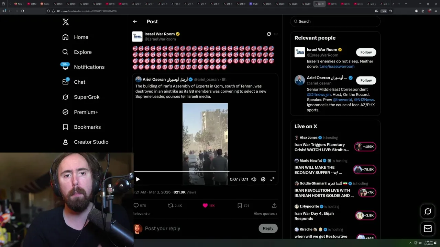Show hidden system tray icons chevron
This screenshot has width=440, height=247.
410,243
